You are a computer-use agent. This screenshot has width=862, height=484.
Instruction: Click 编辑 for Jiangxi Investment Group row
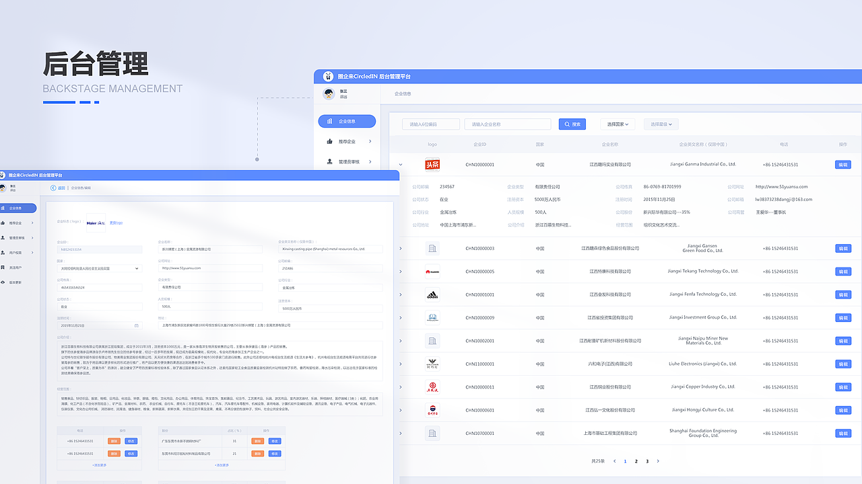pyautogui.click(x=842, y=318)
